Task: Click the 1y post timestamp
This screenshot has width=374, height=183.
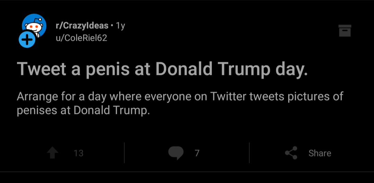Action: tap(120, 26)
